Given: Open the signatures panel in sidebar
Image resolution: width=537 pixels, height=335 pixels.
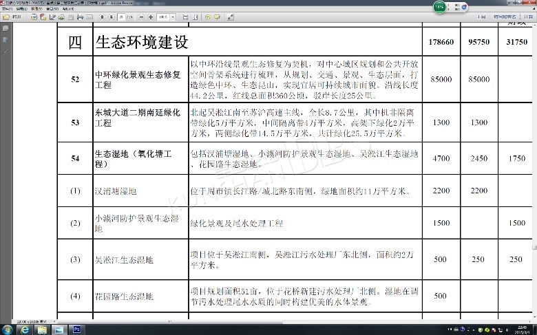Looking at the screenshot, I should coord(6,52).
